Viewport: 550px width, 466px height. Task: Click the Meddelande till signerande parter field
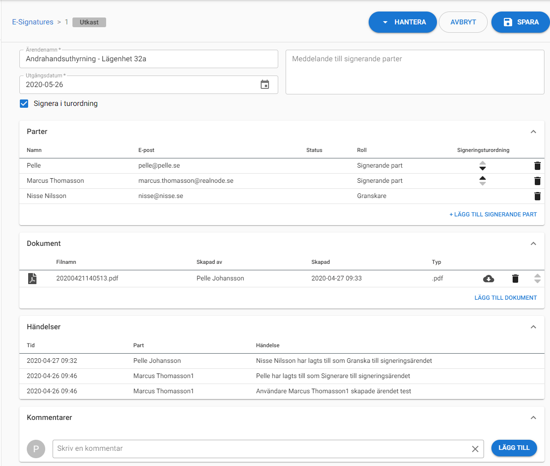414,72
